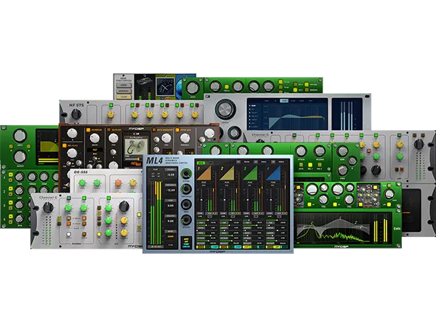Click ML4 threshold value -12.00
This screenshot has width=436, height=327.
pyautogui.click(x=171, y=190)
